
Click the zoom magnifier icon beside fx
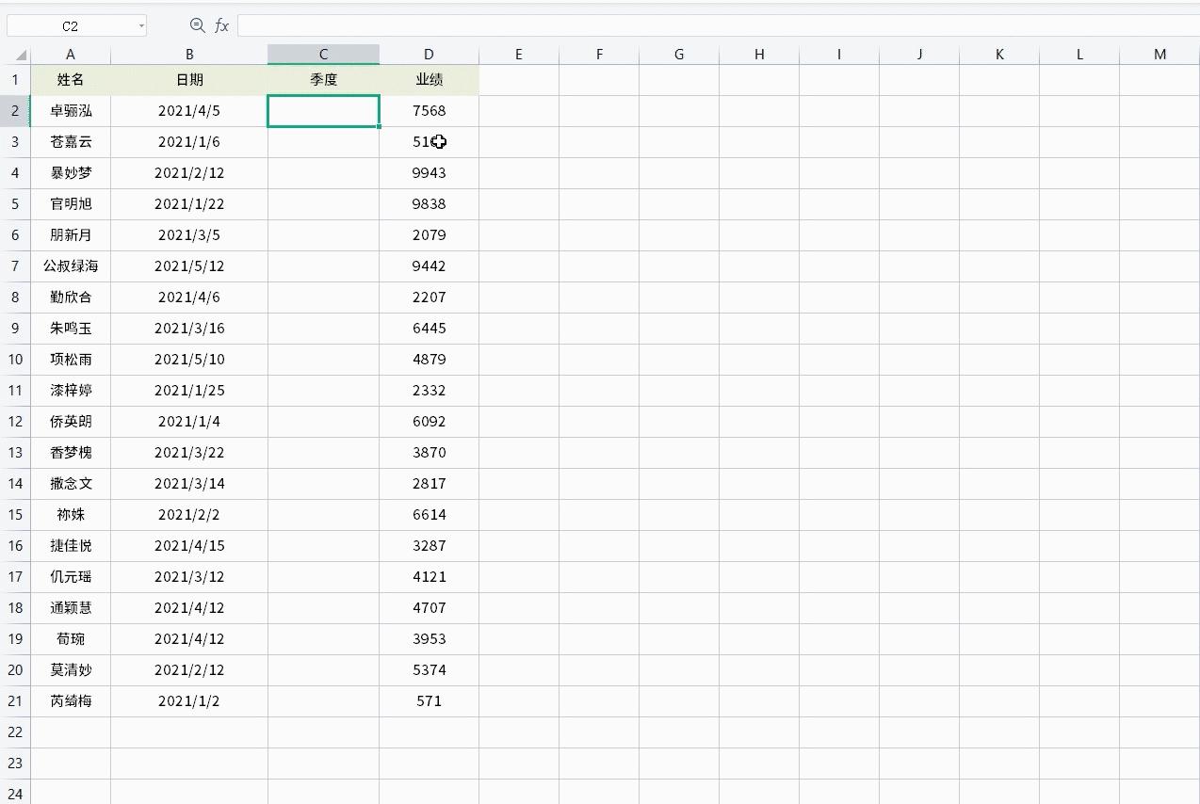[197, 25]
